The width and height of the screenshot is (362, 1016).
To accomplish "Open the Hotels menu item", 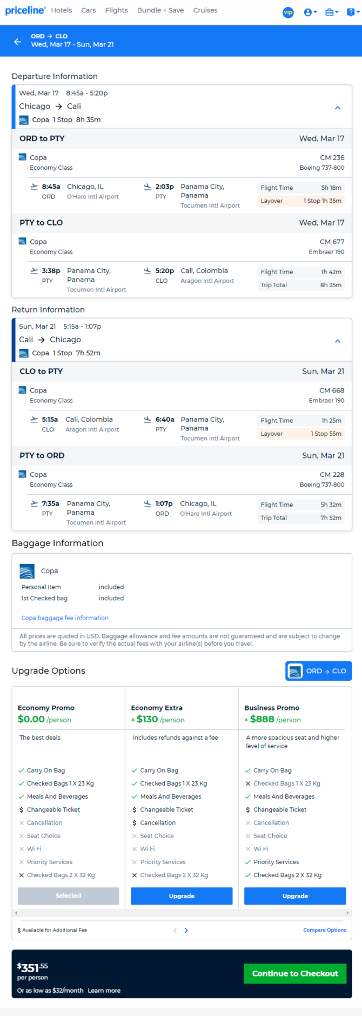I will tap(62, 10).
